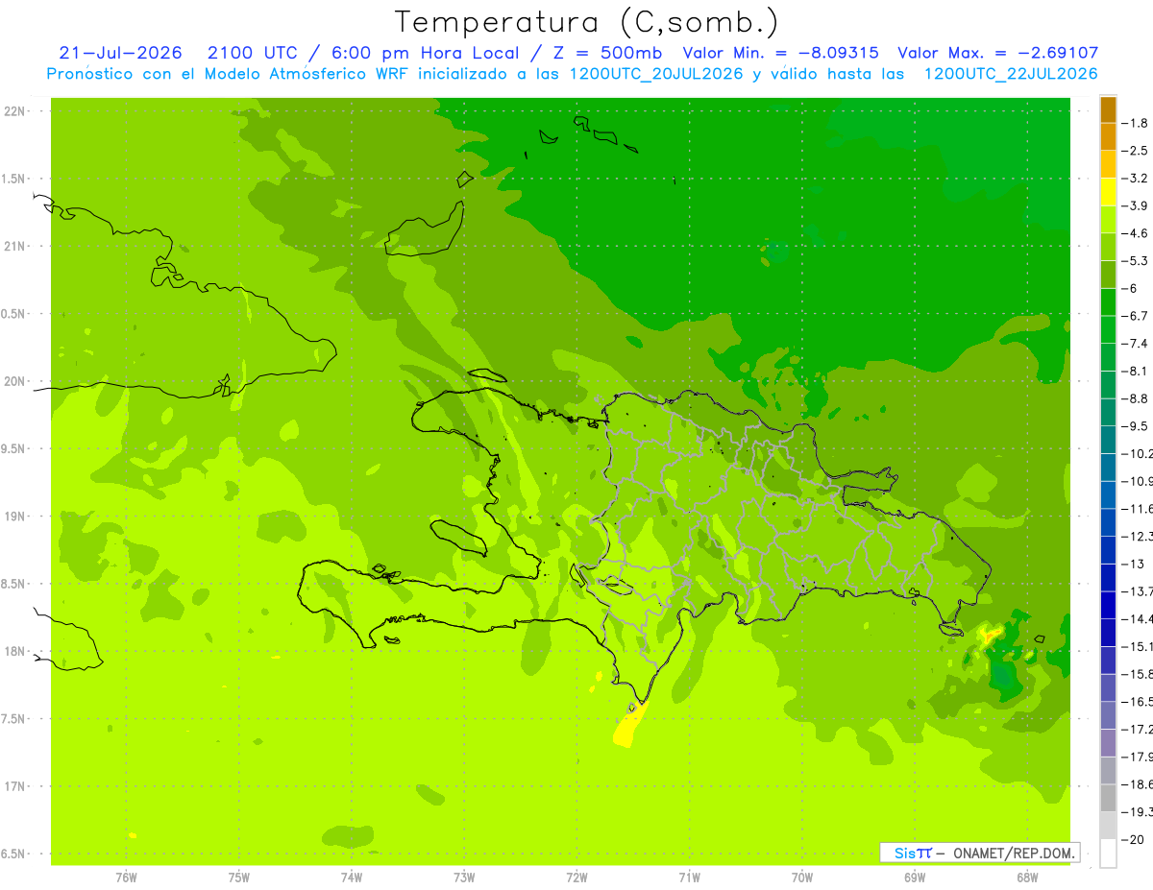Click legend swatch between -3.9 and -4.6
The height and width of the screenshot is (890, 1153).
[1108, 219]
